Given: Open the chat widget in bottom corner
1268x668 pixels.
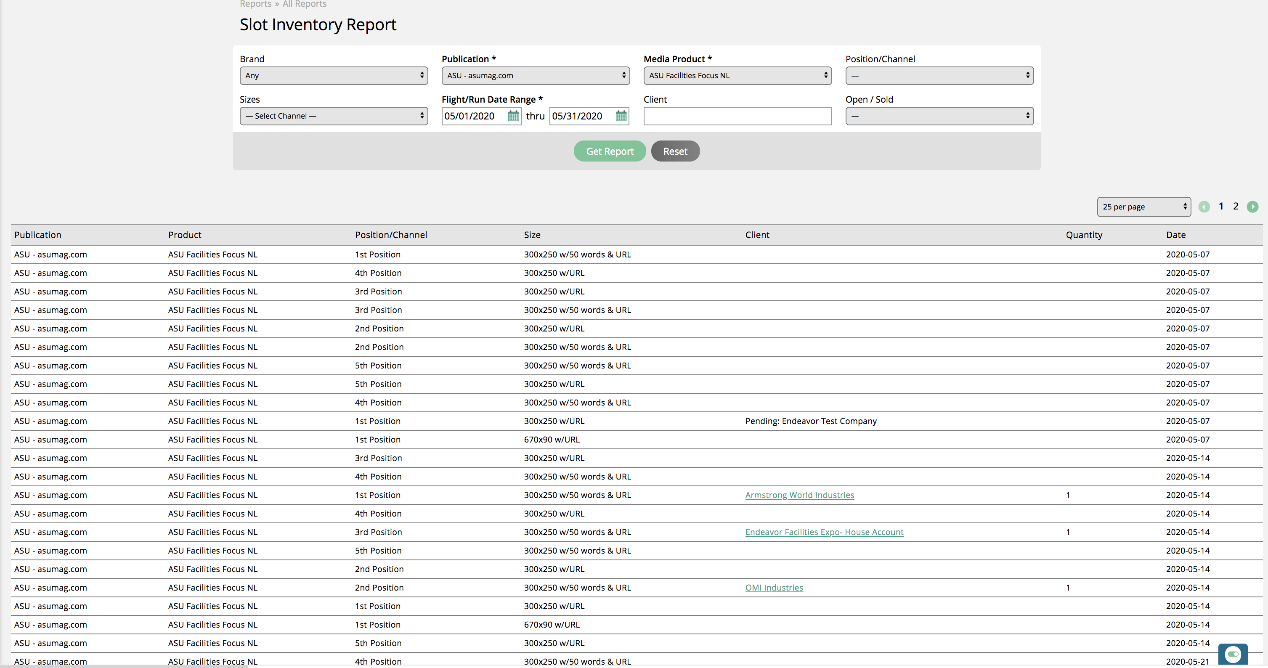Looking at the screenshot, I should [1233, 654].
